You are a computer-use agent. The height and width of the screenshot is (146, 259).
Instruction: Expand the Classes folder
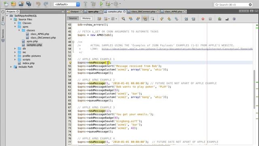pos(15,23)
